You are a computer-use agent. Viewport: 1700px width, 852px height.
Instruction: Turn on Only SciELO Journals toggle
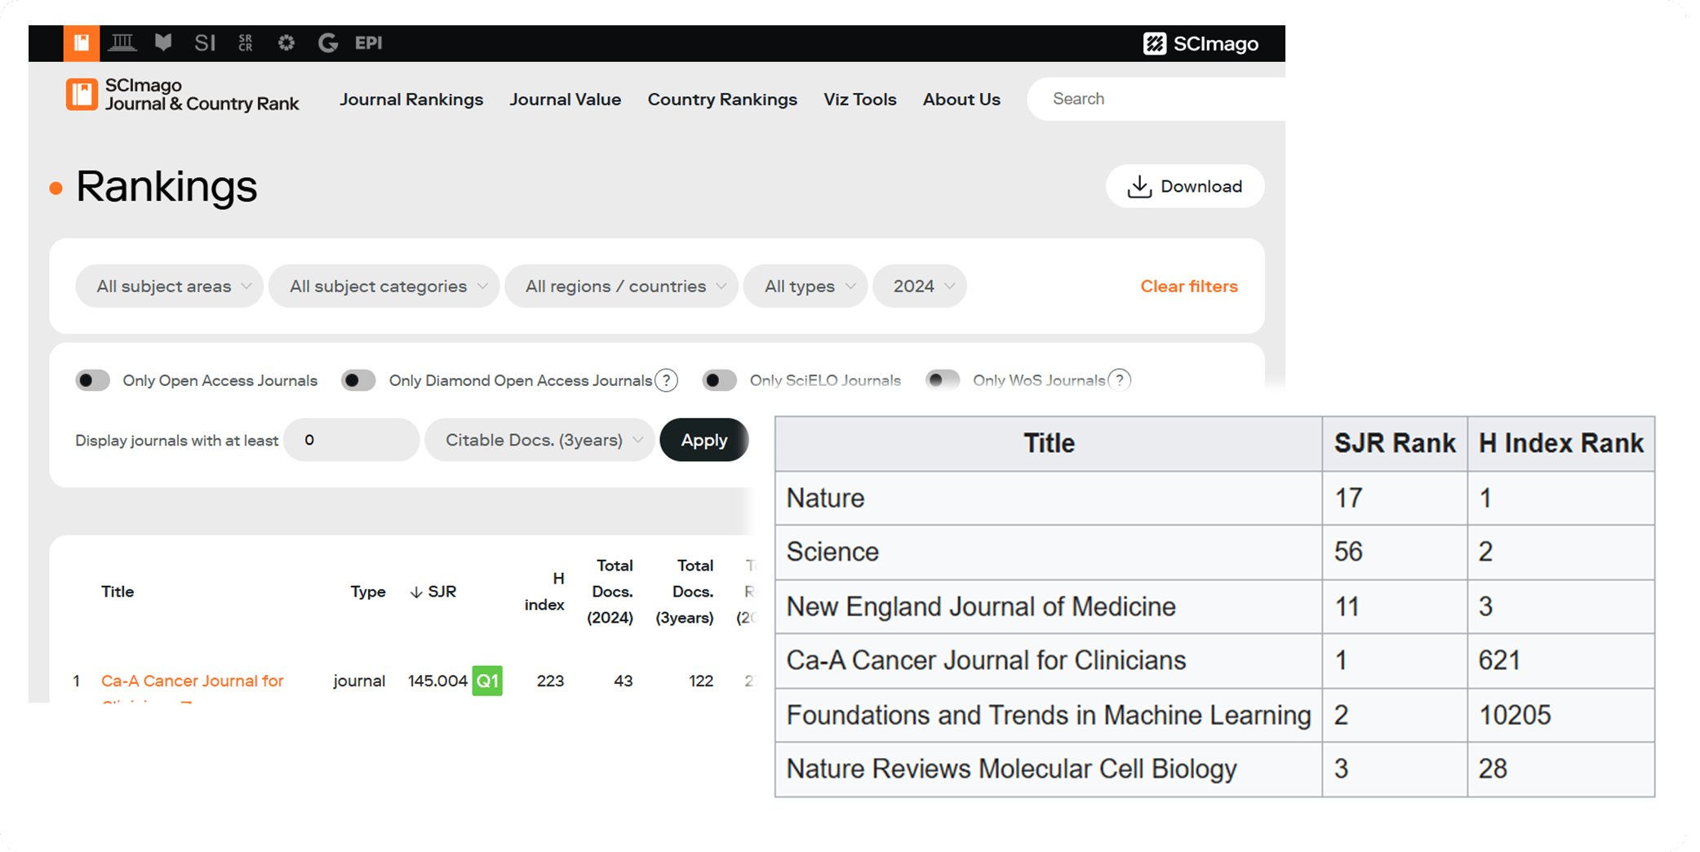720,380
